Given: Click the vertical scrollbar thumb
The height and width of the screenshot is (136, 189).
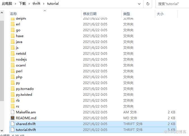Looking at the screenshot, I should (x=2, y=61).
